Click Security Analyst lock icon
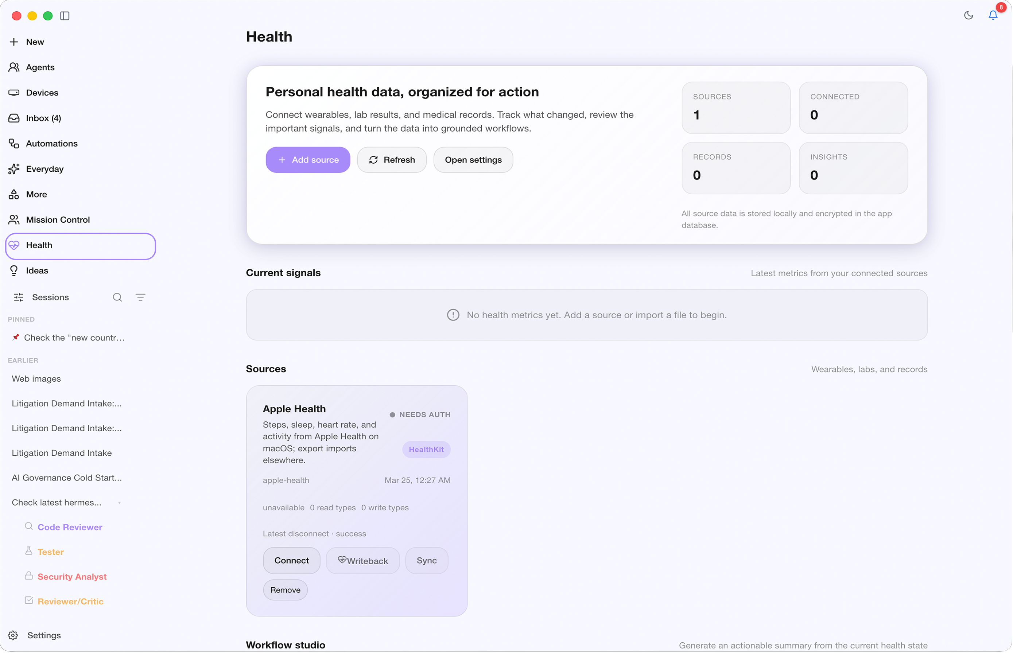 pos(29,576)
